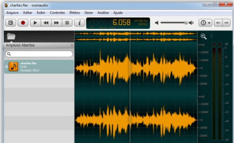Open the Ajuda menu
Image resolution: width=234 pixels, height=143 pixels.
[x=118, y=13]
